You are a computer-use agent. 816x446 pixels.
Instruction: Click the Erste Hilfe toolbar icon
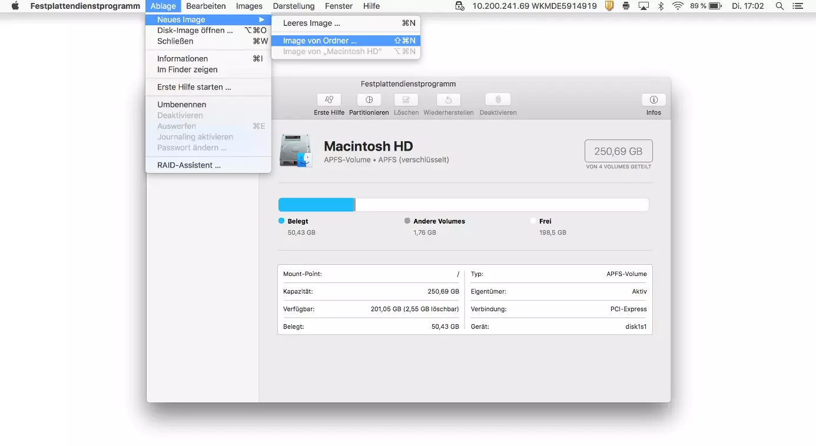tap(329, 100)
